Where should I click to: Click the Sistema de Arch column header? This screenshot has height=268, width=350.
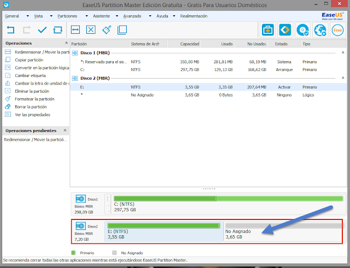point(148,44)
